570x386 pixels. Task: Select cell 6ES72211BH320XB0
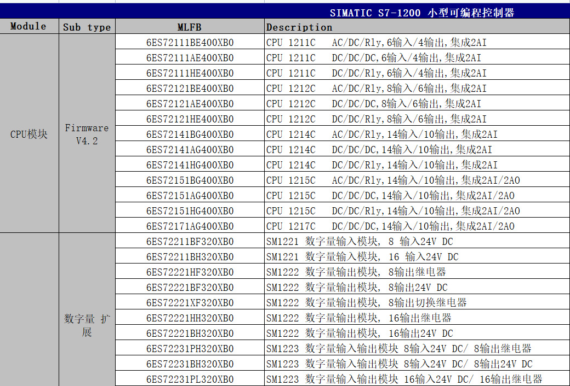click(x=190, y=256)
